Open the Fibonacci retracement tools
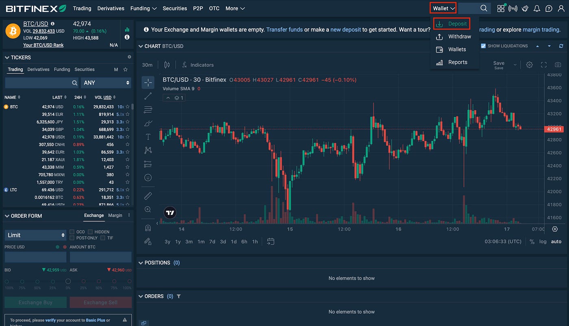Image resolution: width=569 pixels, height=326 pixels. (x=148, y=109)
